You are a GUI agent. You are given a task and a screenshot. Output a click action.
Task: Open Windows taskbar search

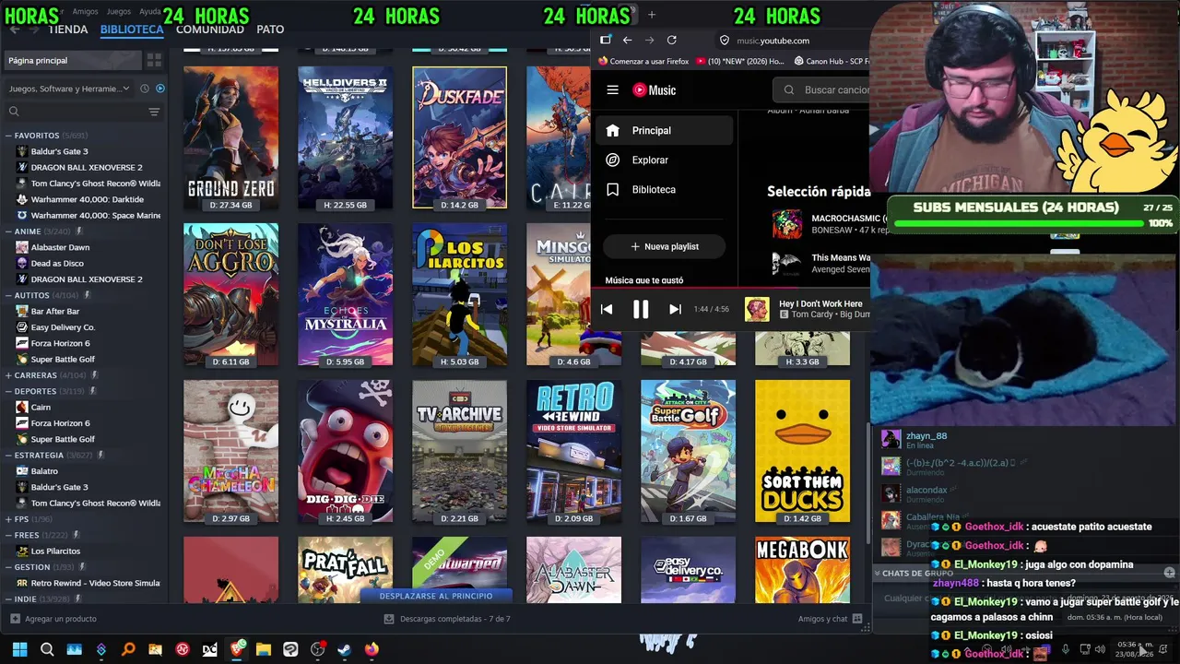pyautogui.click(x=47, y=649)
